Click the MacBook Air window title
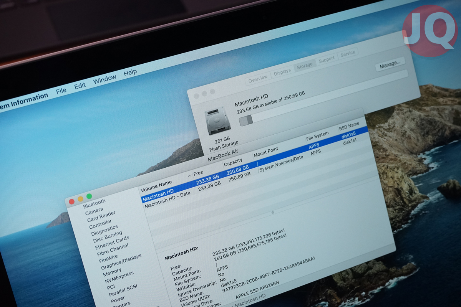Viewport: 461px width, 307px height. click(x=223, y=155)
